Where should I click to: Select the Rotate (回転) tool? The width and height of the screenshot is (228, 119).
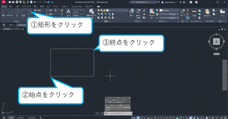pyautogui.click(x=49, y=10)
